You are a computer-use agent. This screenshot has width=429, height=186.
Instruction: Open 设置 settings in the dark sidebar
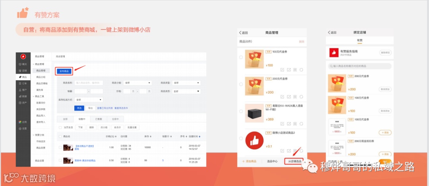23,128
